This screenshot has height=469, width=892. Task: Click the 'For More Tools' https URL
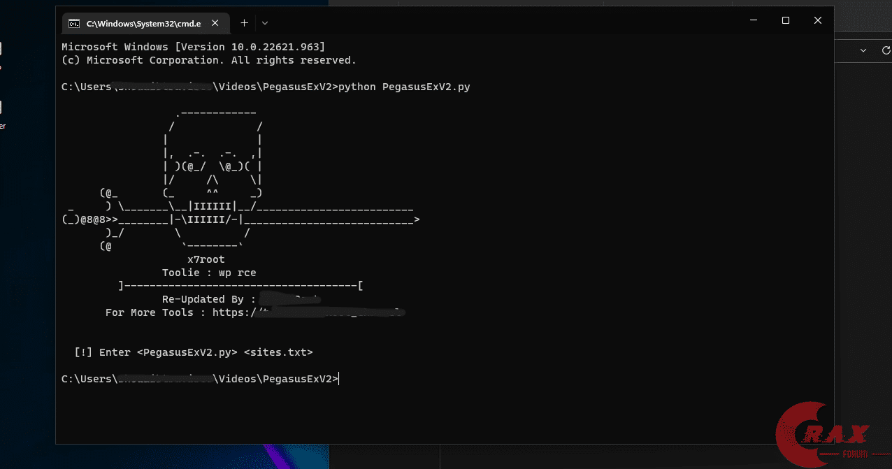(x=308, y=312)
